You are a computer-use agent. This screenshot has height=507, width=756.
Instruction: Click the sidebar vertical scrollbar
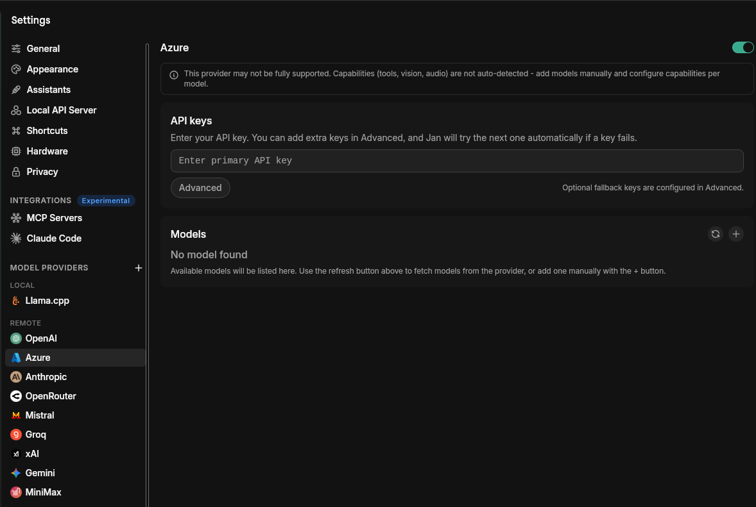147,274
